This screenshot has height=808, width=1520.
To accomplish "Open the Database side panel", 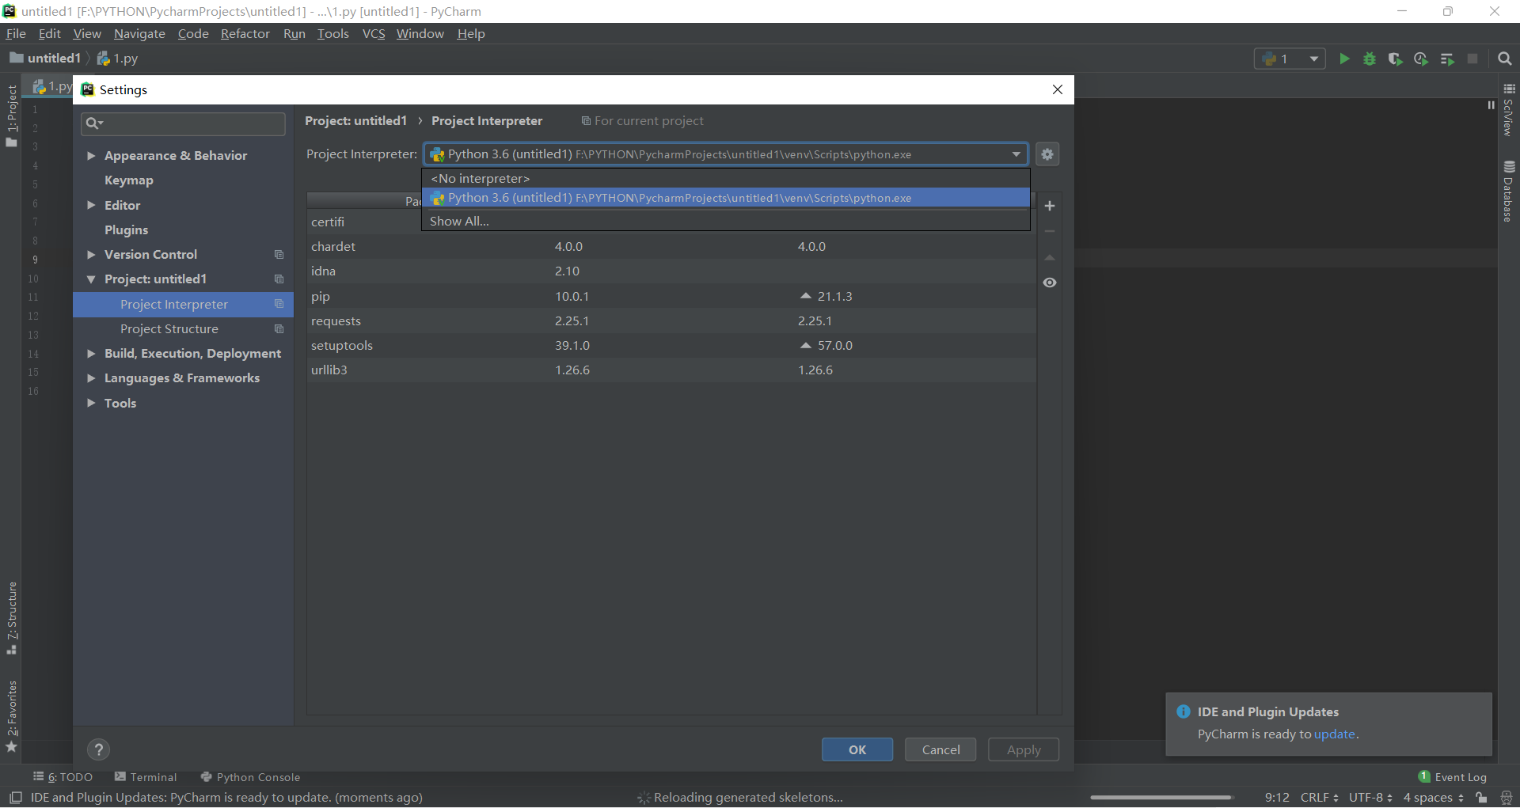I will 1509,192.
